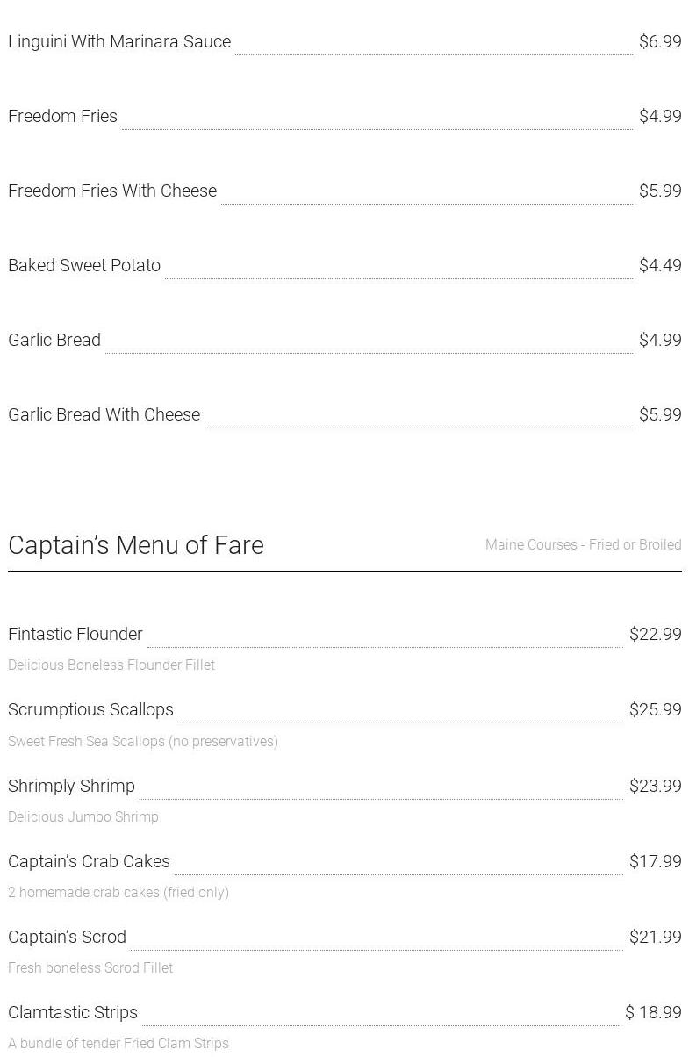This screenshot has height=1057, width=689.
Task: Select the Captain's Scrod entree
Action: [67, 937]
